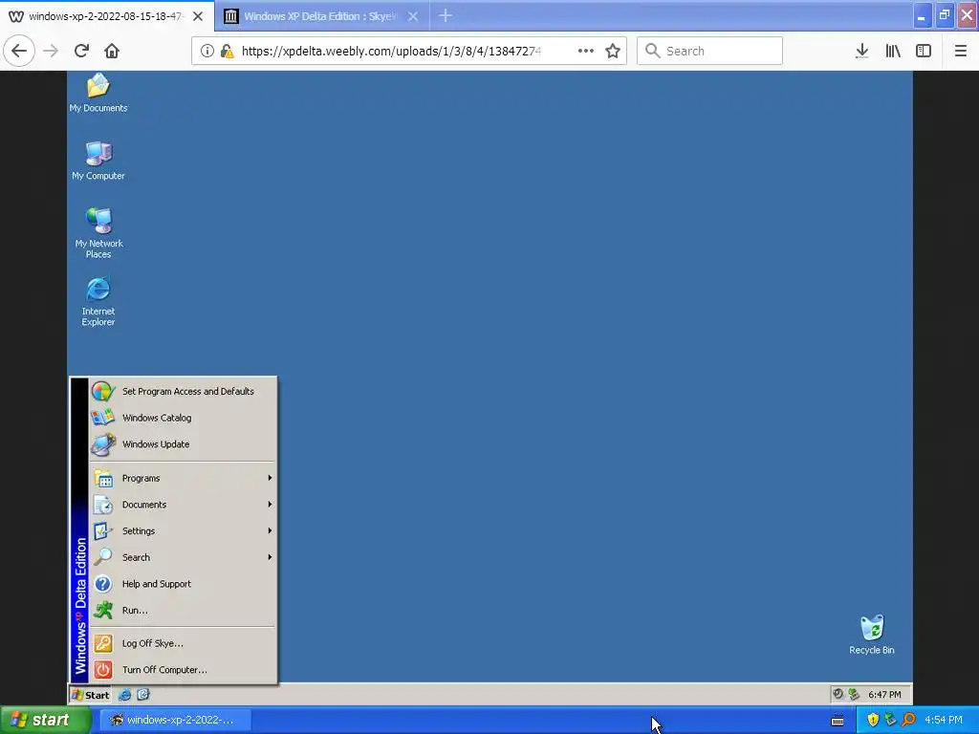Open the downloads arrow icon

coord(862,51)
